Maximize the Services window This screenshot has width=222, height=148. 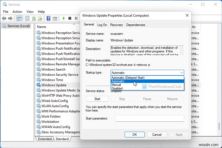pyautogui.click(x=203, y=4)
